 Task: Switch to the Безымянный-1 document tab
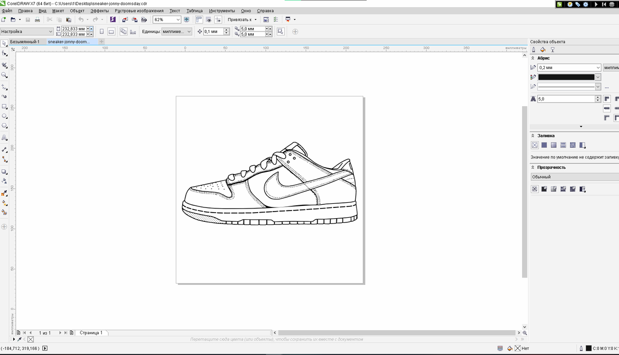[x=25, y=41]
